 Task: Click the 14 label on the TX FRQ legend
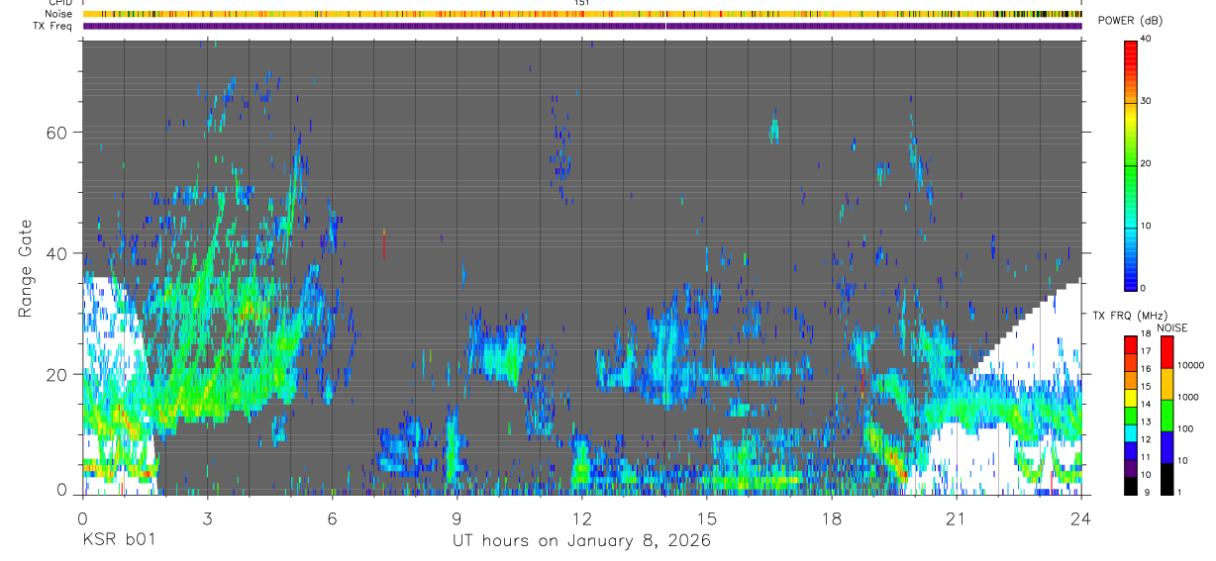click(1146, 405)
